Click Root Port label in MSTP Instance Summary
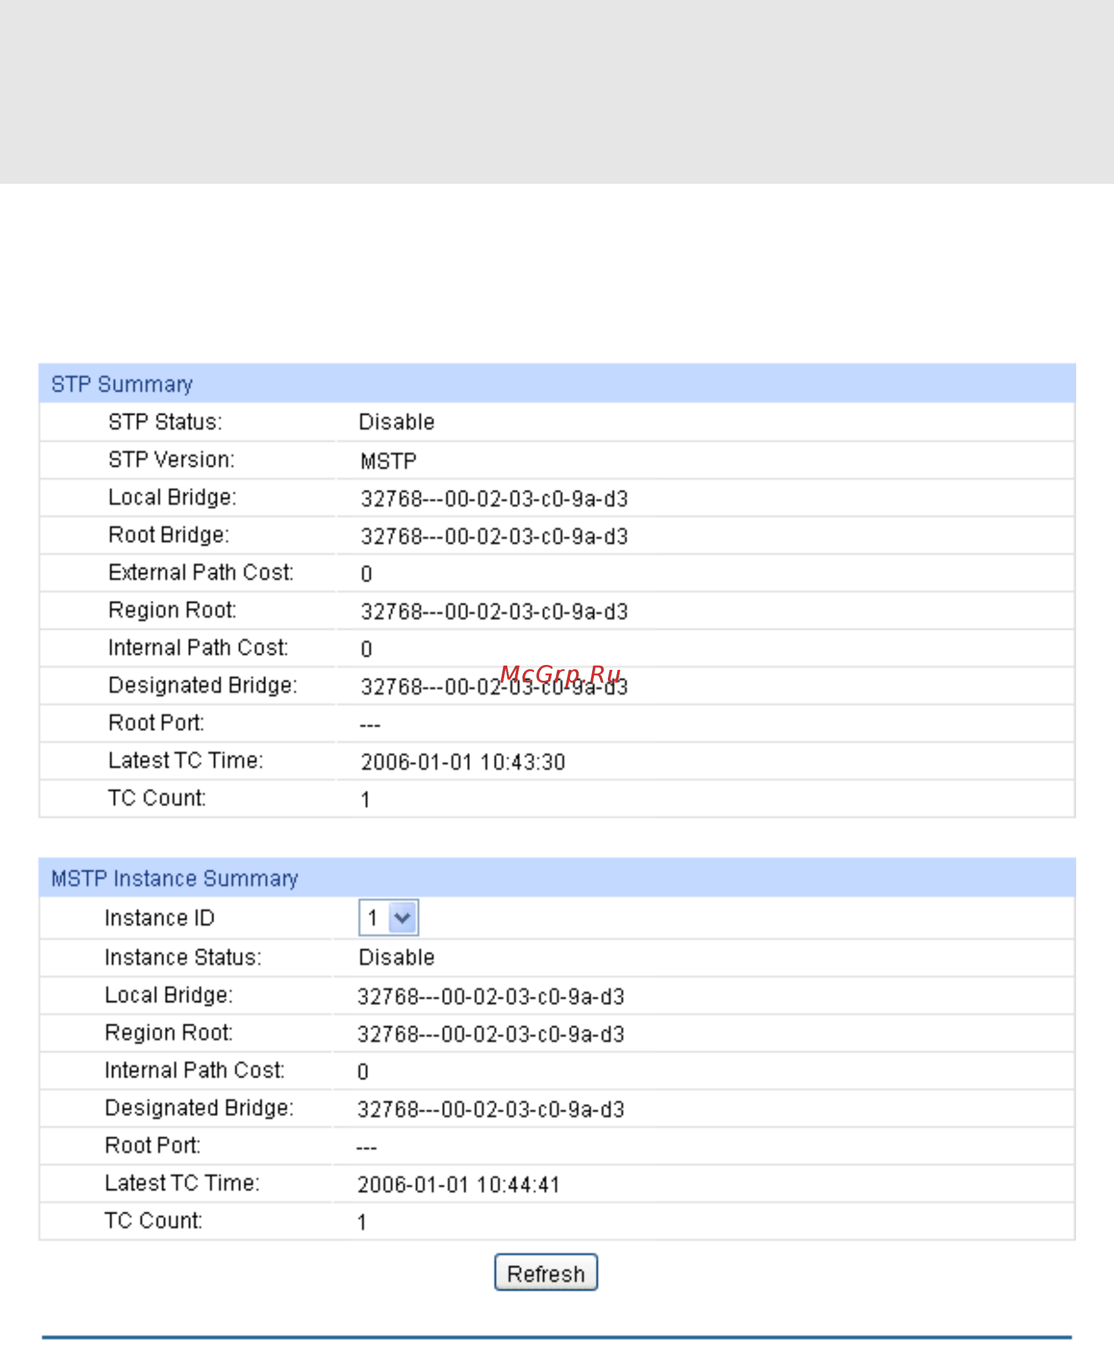Screen dimensions: 1114x1347 tap(153, 1145)
